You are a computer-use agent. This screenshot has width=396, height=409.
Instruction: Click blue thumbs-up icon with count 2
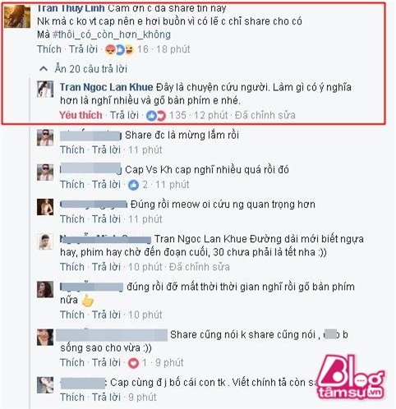click(133, 185)
